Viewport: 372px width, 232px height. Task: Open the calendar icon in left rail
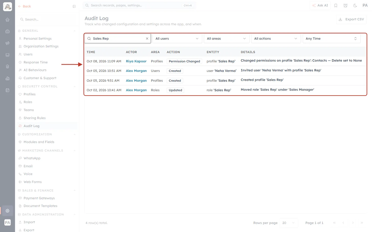[7, 90]
